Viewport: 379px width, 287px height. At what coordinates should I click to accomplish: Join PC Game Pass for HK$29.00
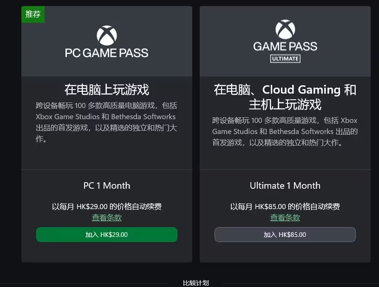107,235
